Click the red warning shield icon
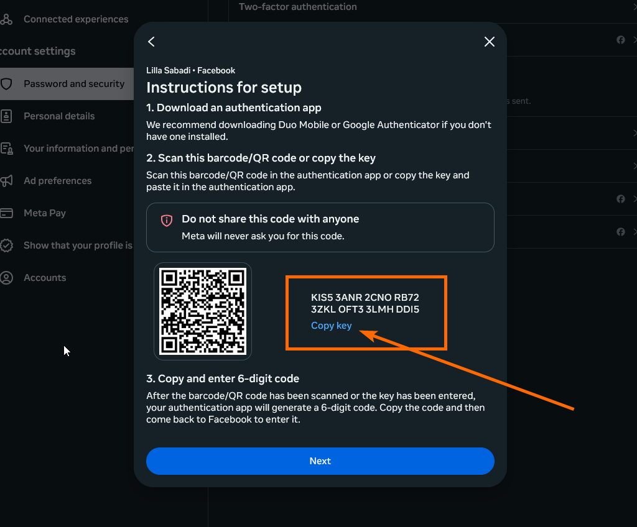The width and height of the screenshot is (637, 527). pyautogui.click(x=167, y=220)
